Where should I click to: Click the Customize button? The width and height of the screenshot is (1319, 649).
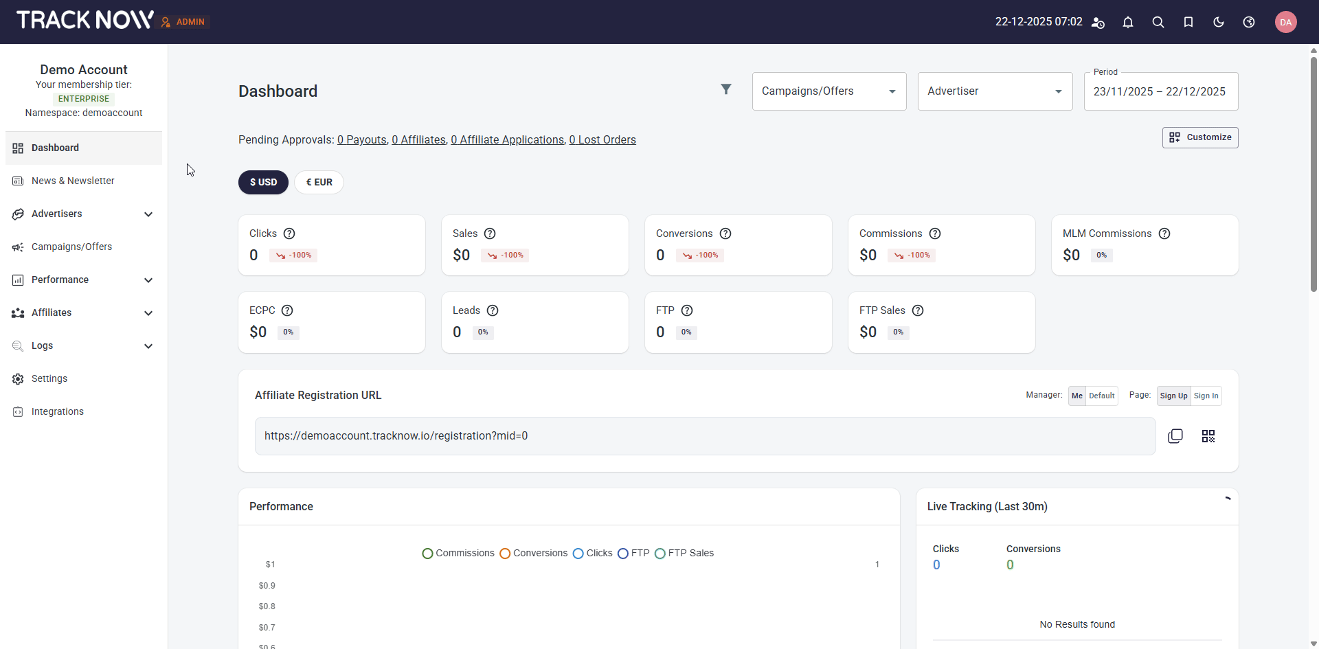pos(1199,137)
